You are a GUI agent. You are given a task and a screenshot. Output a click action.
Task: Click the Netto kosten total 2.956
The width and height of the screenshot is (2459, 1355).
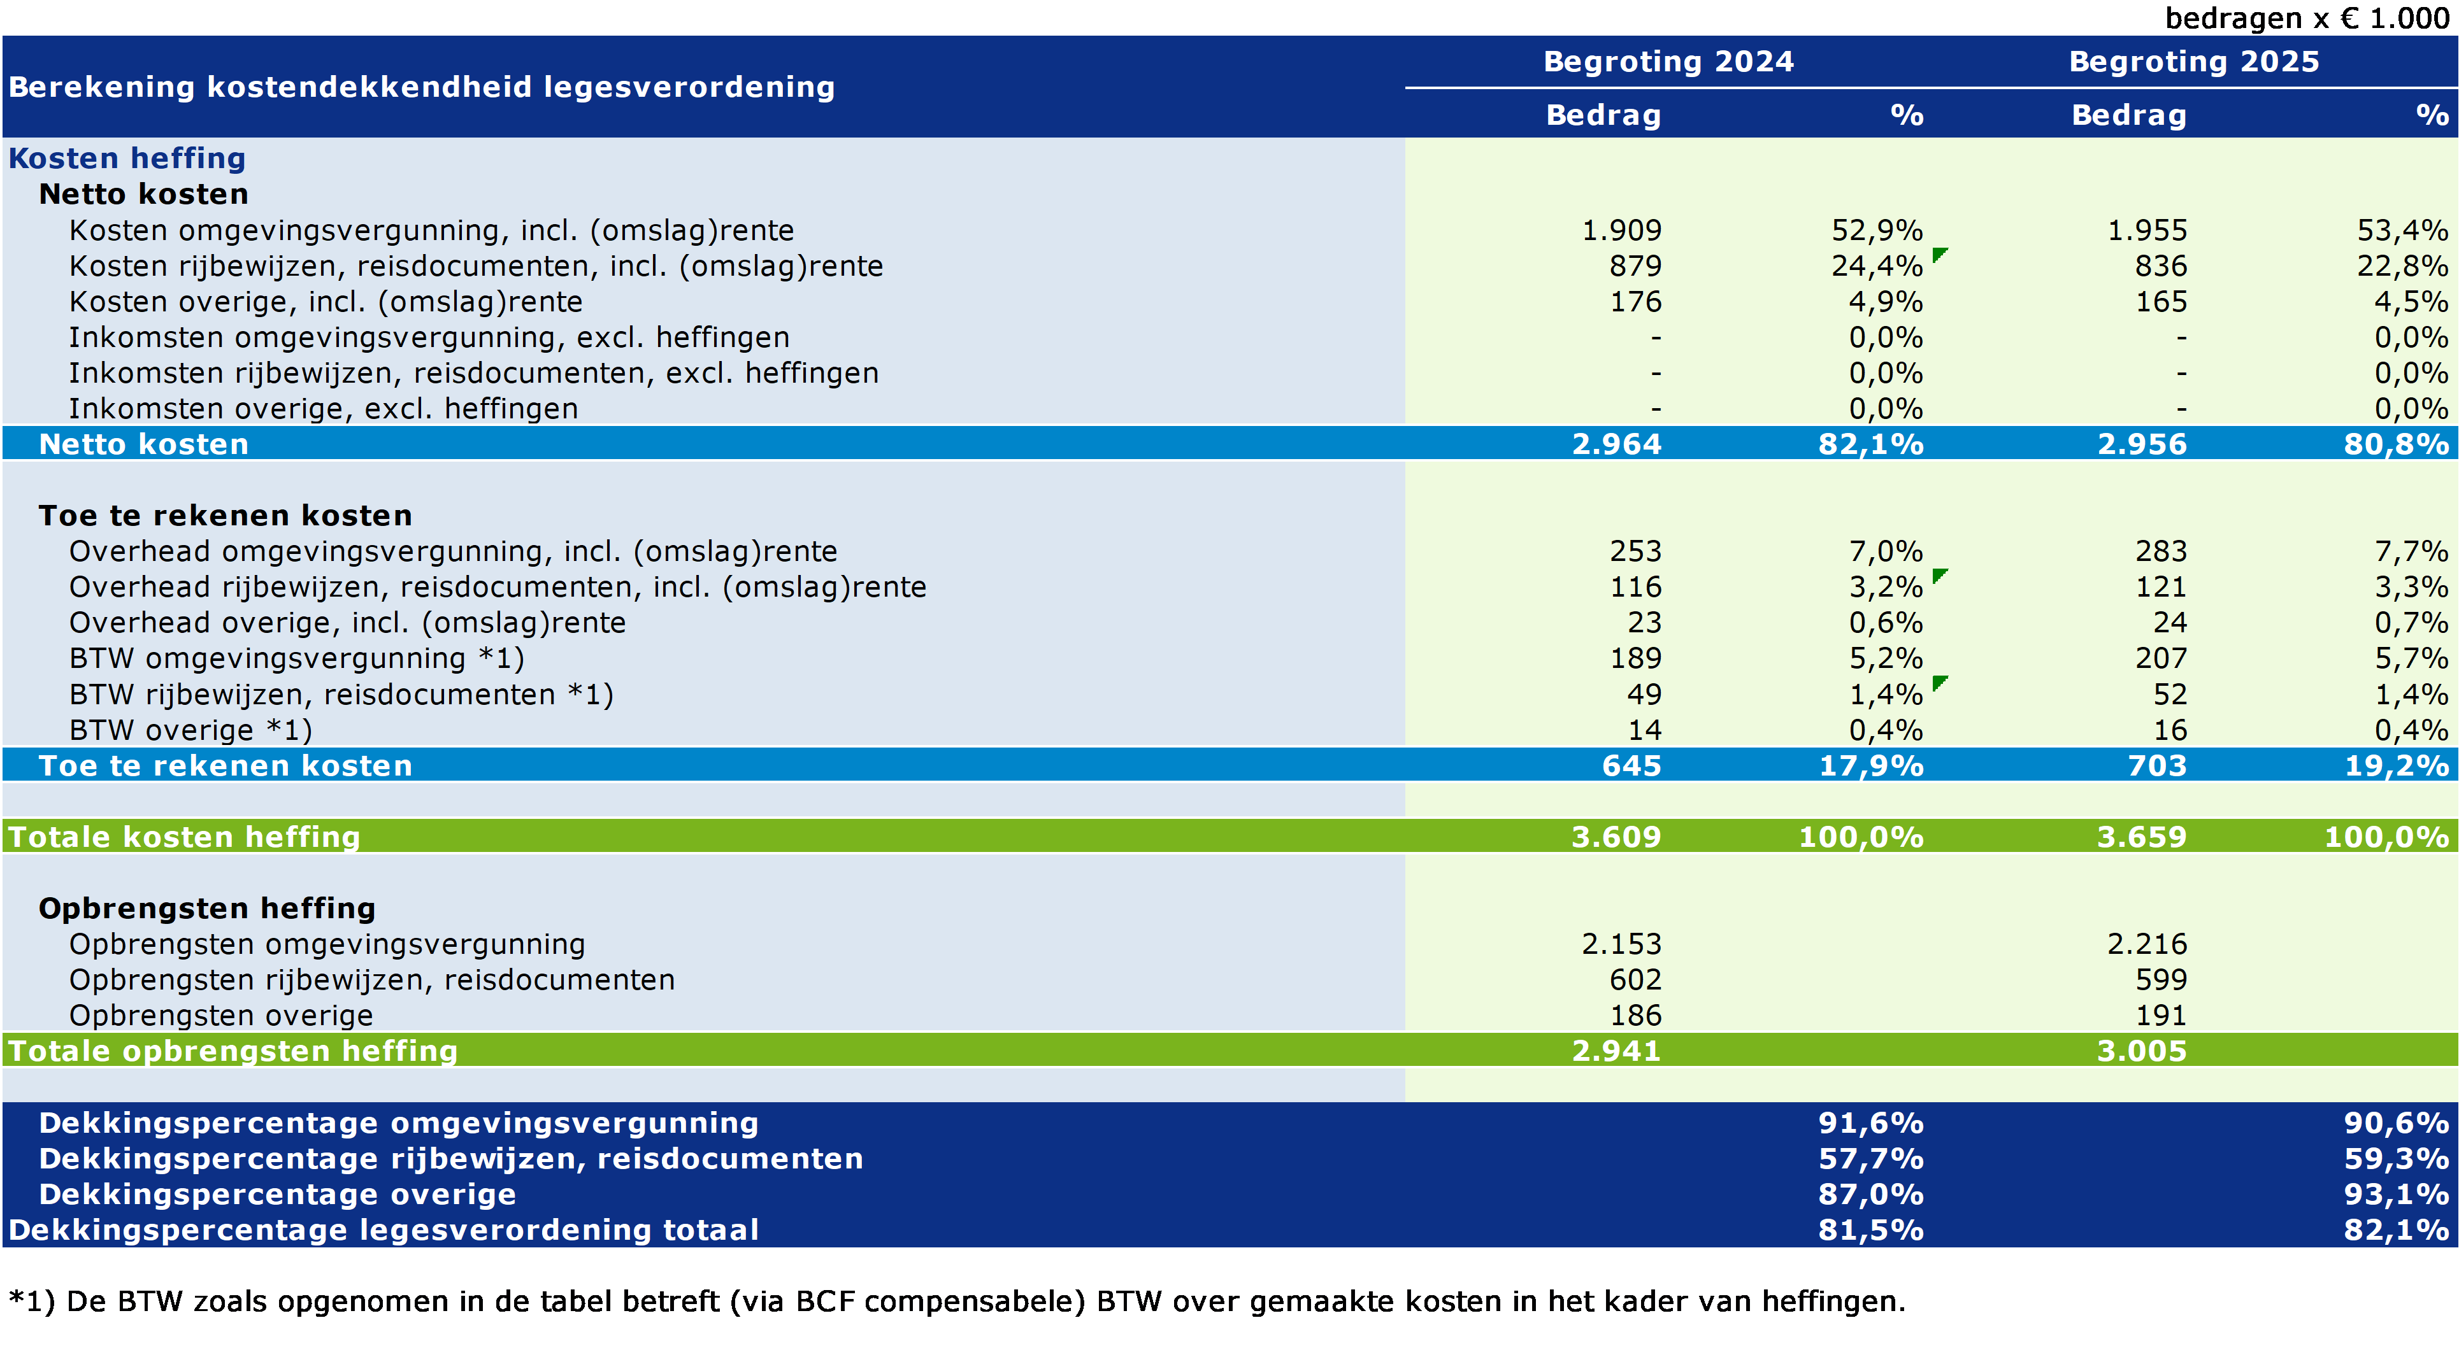click(2141, 444)
